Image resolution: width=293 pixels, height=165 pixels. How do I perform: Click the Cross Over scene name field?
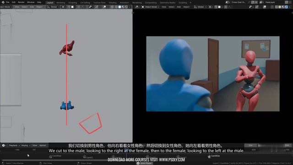click(239, 2)
